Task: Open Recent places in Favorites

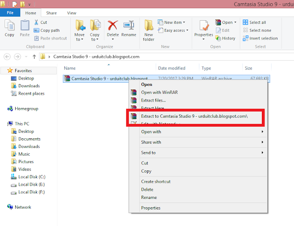Action: tap(28, 93)
